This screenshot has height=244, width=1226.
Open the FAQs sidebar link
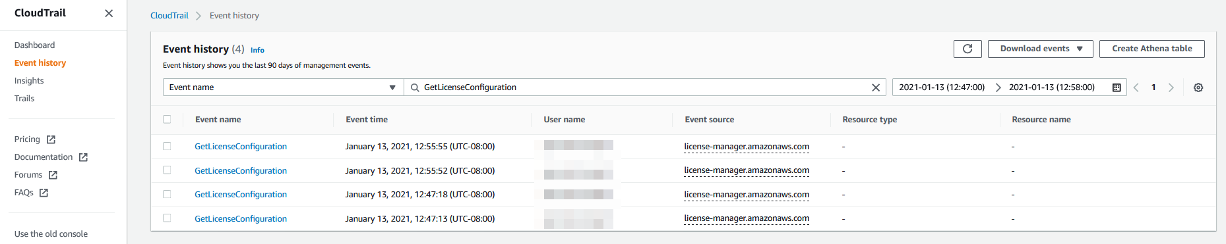coord(24,193)
